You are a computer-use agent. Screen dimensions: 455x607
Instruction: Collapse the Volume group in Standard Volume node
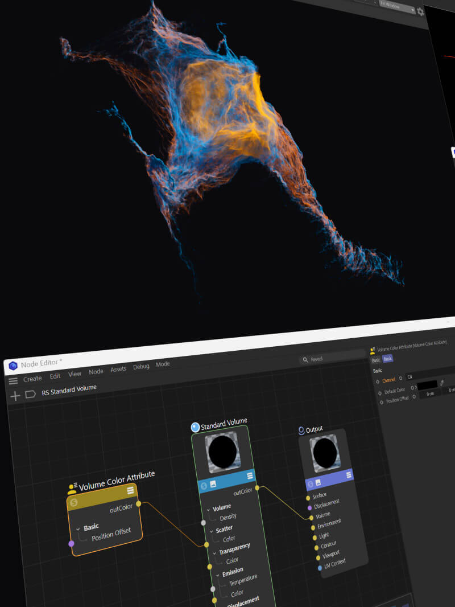[x=208, y=510]
